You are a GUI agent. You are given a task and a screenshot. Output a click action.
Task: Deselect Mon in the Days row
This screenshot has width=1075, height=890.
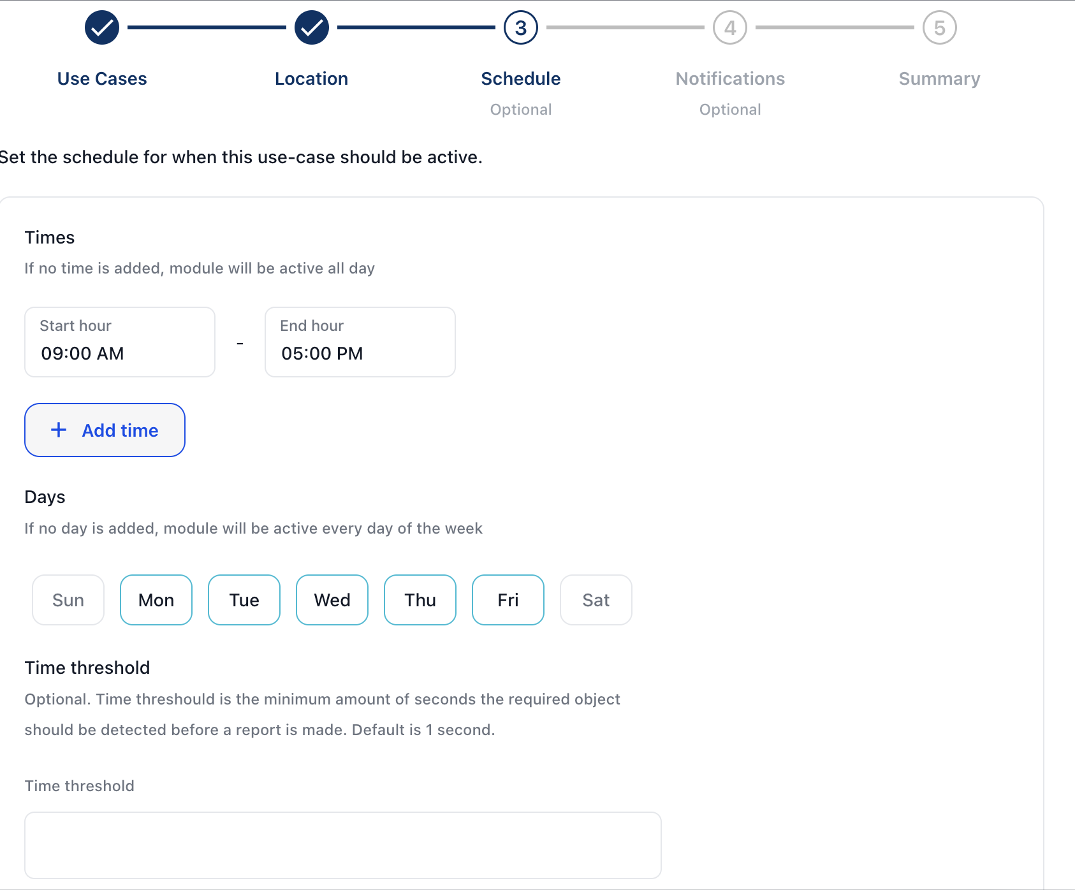(156, 600)
